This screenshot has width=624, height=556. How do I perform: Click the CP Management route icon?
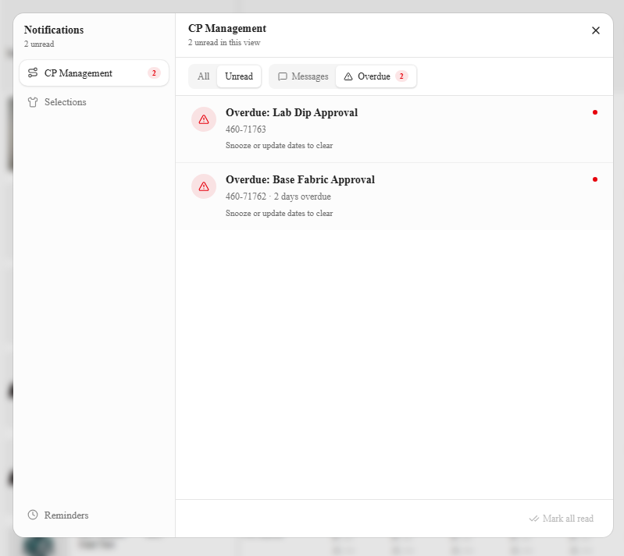click(33, 73)
